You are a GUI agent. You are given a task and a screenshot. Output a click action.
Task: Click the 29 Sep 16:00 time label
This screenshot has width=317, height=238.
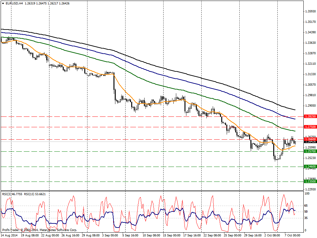click(x=253, y=235)
